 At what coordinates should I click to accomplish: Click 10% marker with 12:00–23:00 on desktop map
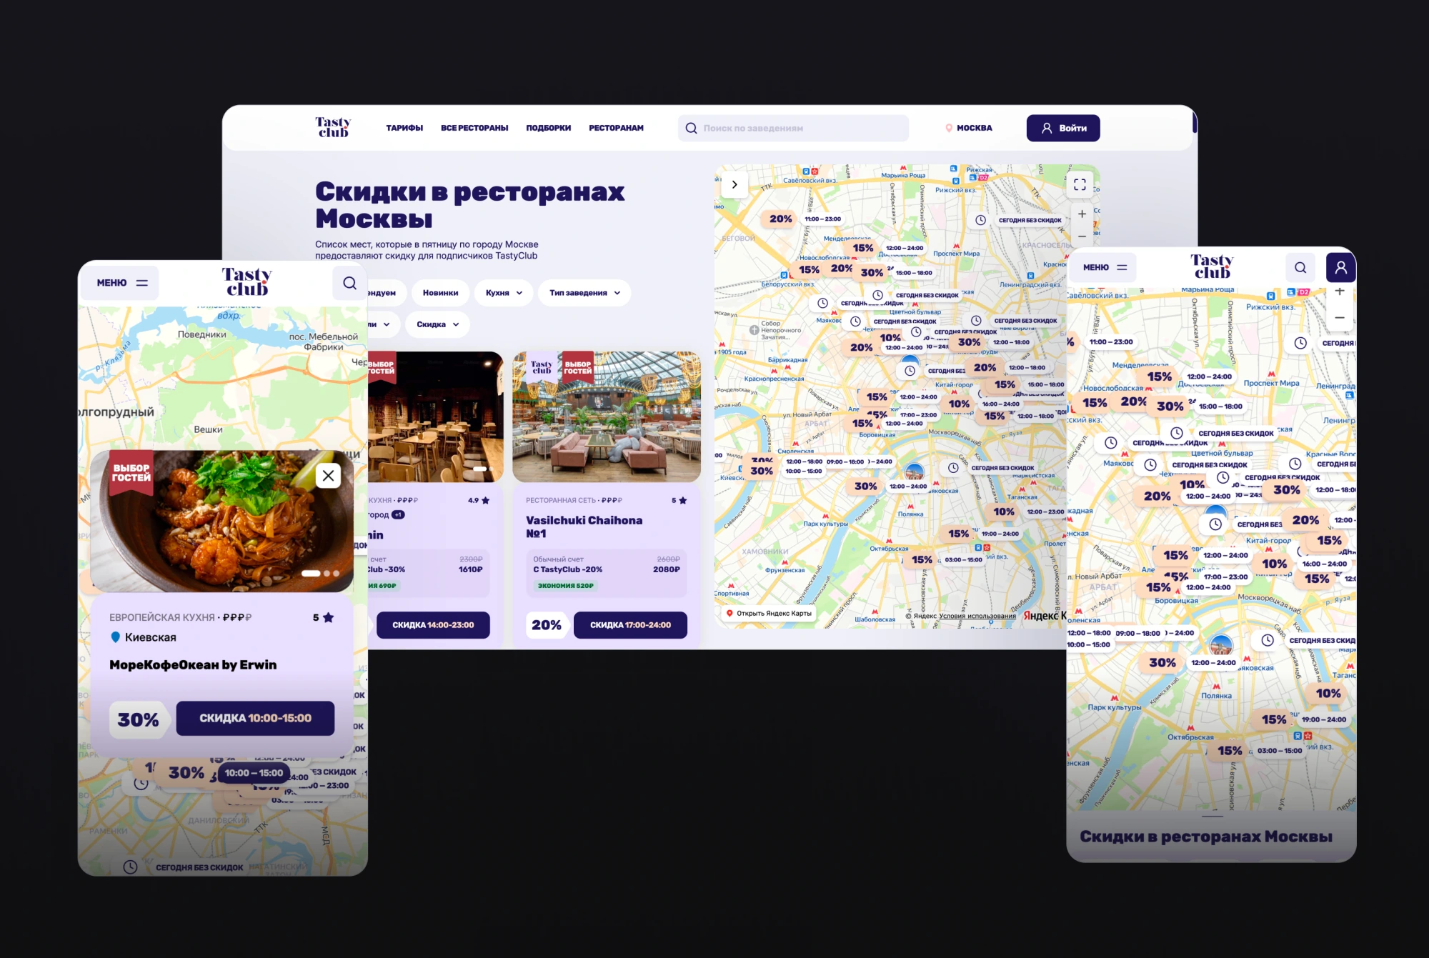[x=1003, y=512]
